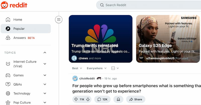Share the AskReddit post

click(x=136, y=99)
